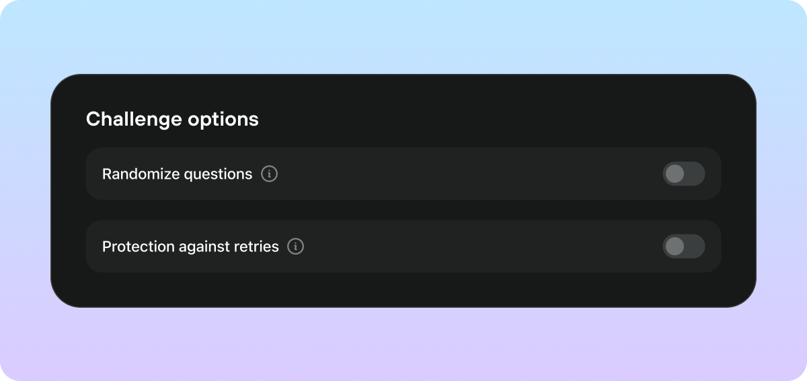This screenshot has width=807, height=381.
Task: Open help info for retry protection
Action: [295, 247]
